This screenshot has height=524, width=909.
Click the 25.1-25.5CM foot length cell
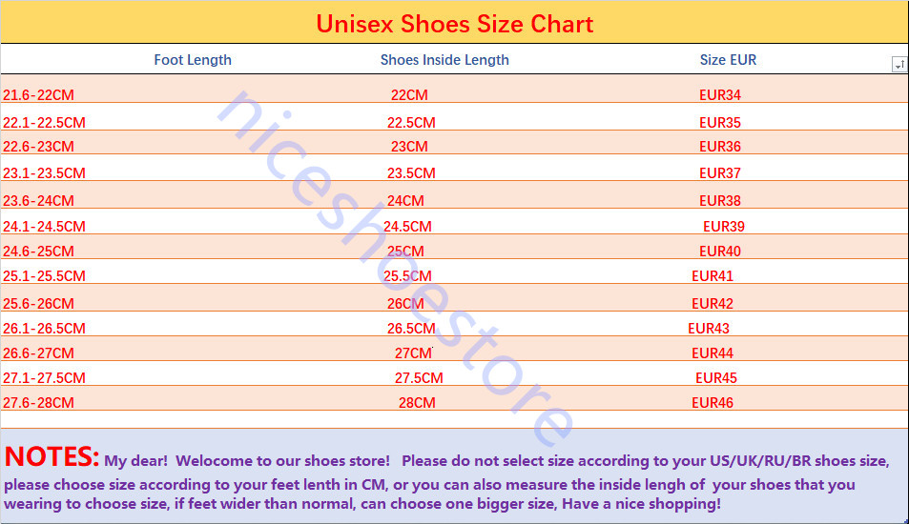(44, 276)
